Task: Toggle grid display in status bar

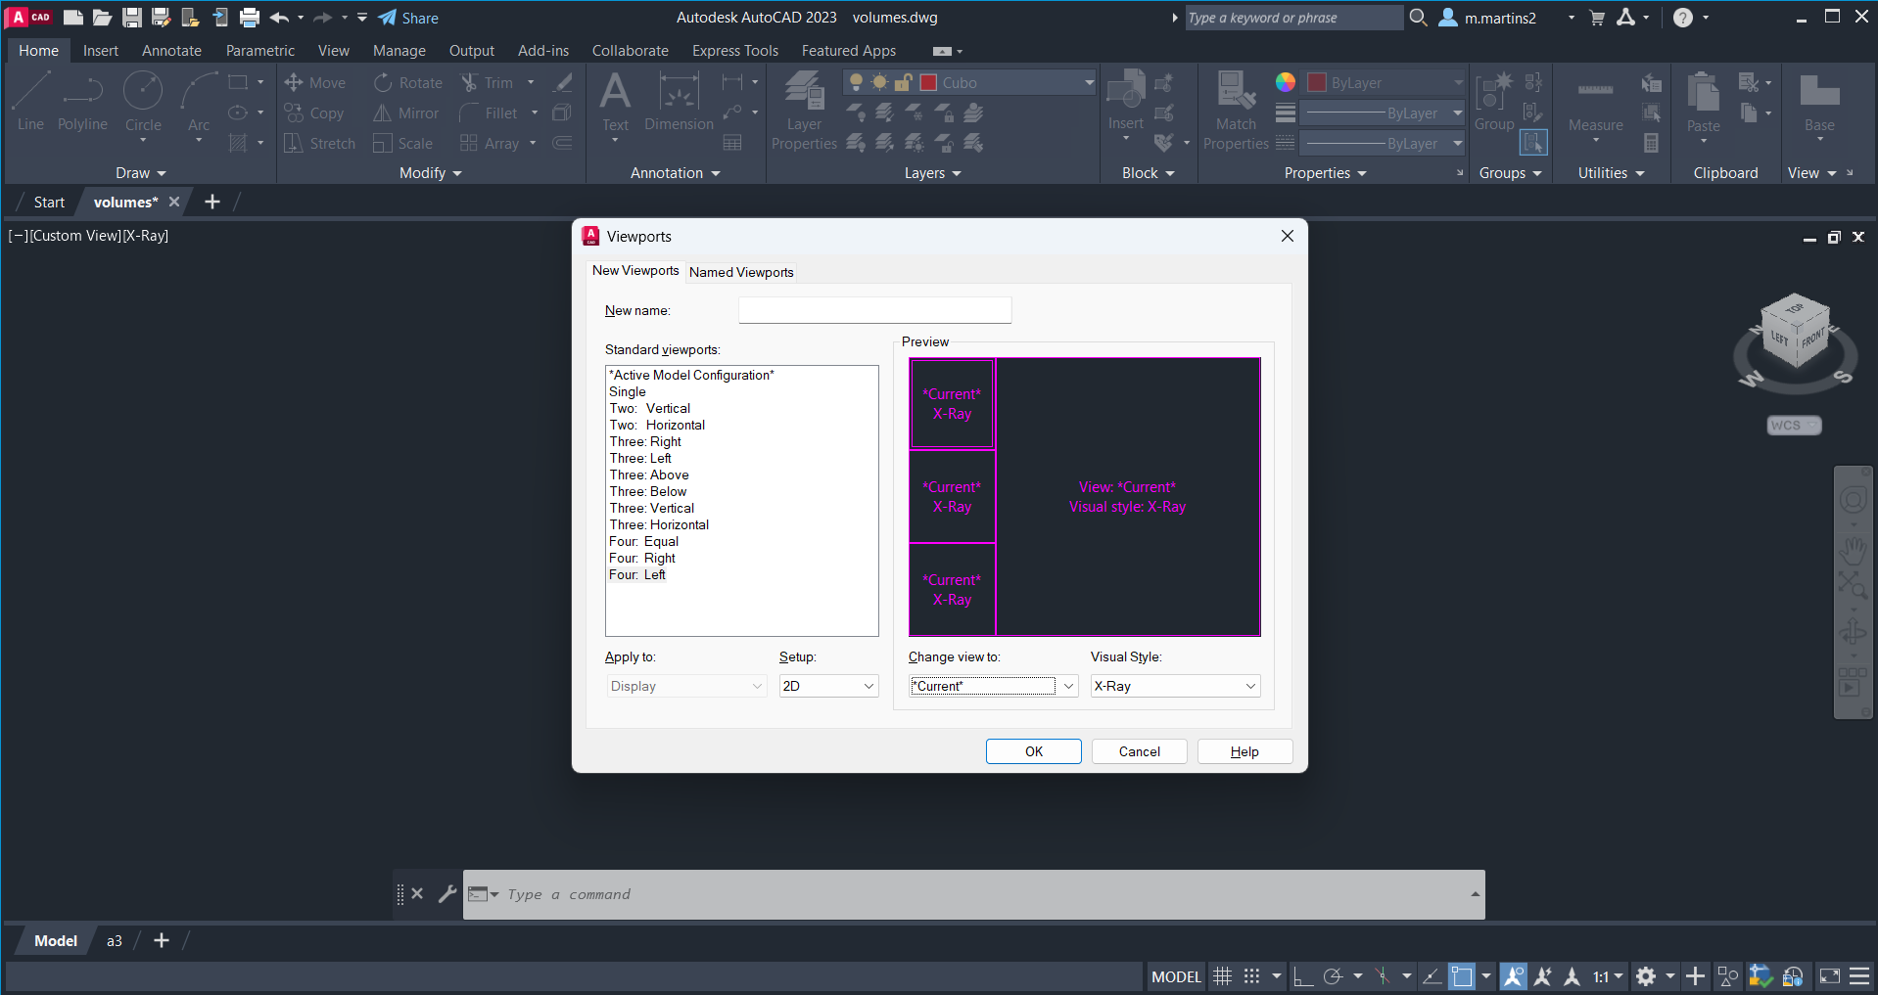Action: click(x=1222, y=976)
